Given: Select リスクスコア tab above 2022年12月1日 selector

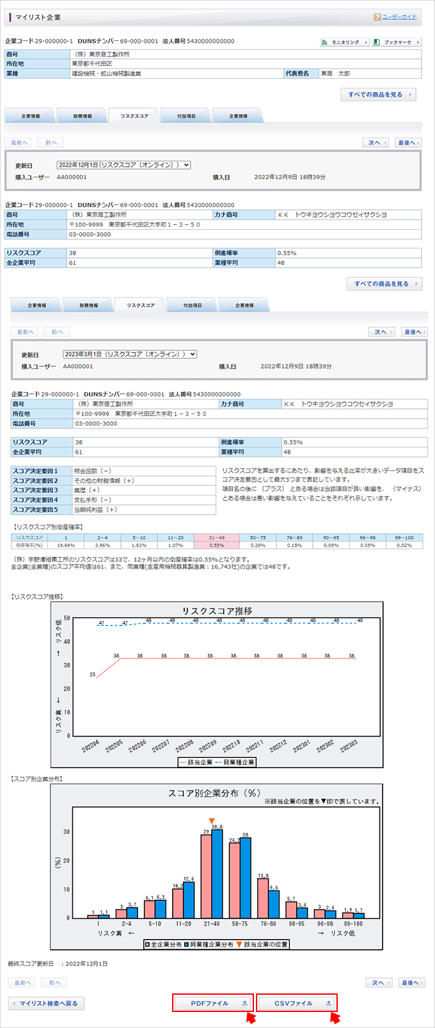Looking at the screenshot, I should [x=134, y=115].
